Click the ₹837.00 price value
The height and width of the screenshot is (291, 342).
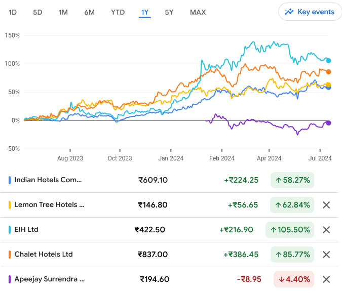(153, 255)
